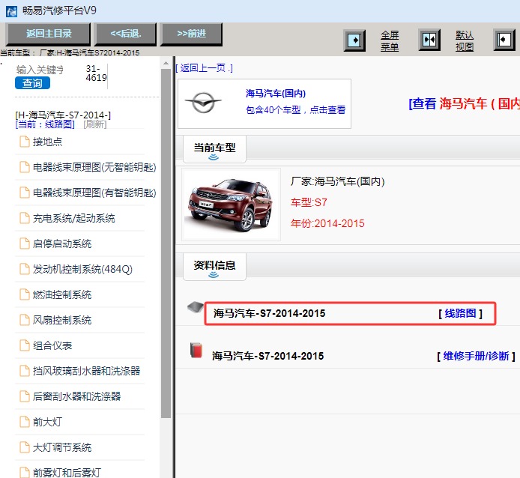Click the Haima logo image
This screenshot has width=520, height=478.
click(203, 103)
